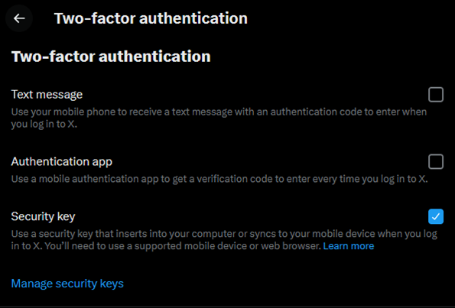The height and width of the screenshot is (308, 455).
Task: Enable the Text message checkbox
Action: pyautogui.click(x=436, y=95)
